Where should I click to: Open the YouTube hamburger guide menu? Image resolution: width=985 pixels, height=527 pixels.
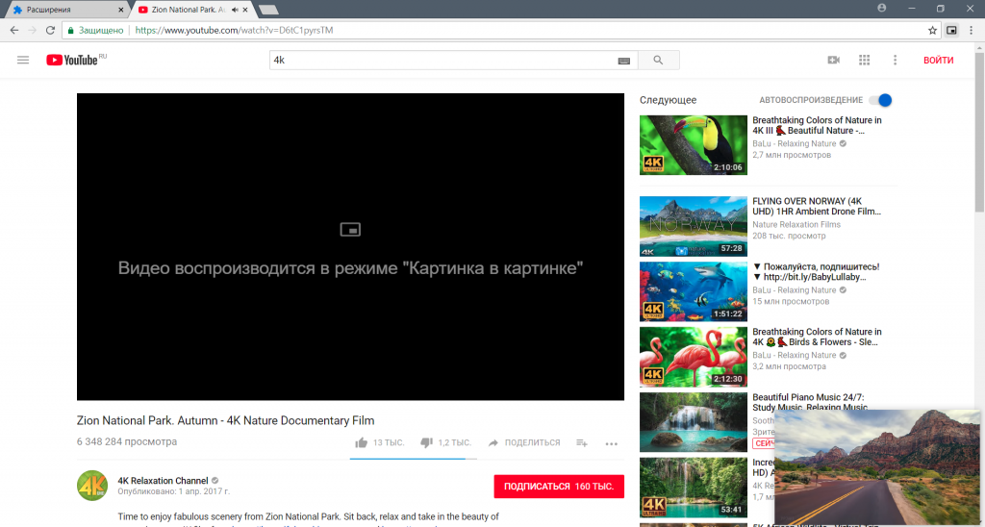pos(23,60)
